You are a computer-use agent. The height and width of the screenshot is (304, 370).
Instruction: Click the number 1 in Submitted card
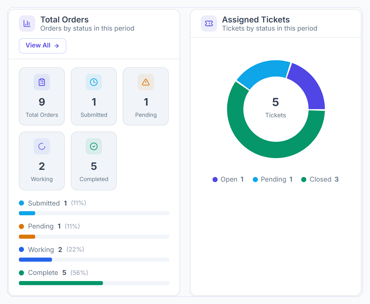pyautogui.click(x=94, y=102)
